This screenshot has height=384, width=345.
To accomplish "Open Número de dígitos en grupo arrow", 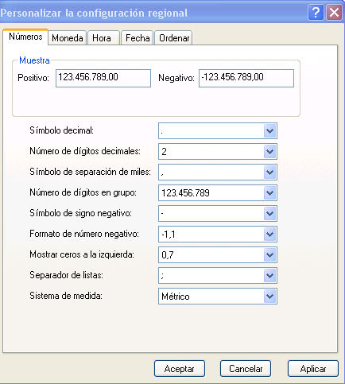I will pos(269,192).
